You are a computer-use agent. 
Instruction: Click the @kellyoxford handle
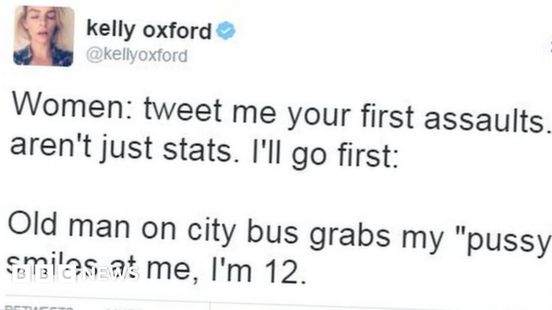137,56
